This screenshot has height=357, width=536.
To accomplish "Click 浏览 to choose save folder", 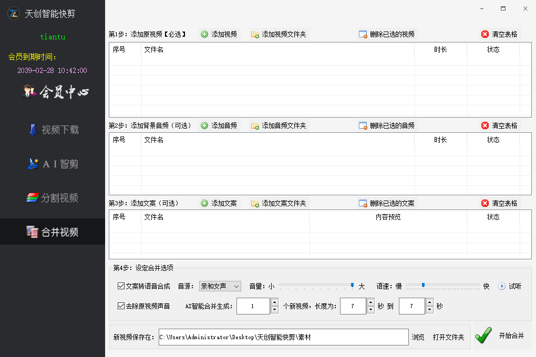I will coord(418,337).
